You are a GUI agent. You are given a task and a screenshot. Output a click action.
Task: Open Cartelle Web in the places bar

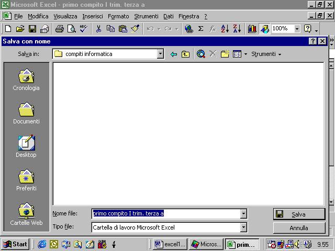pos(26,214)
